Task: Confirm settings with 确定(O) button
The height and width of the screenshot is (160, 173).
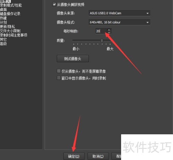Action: (x=74, y=156)
